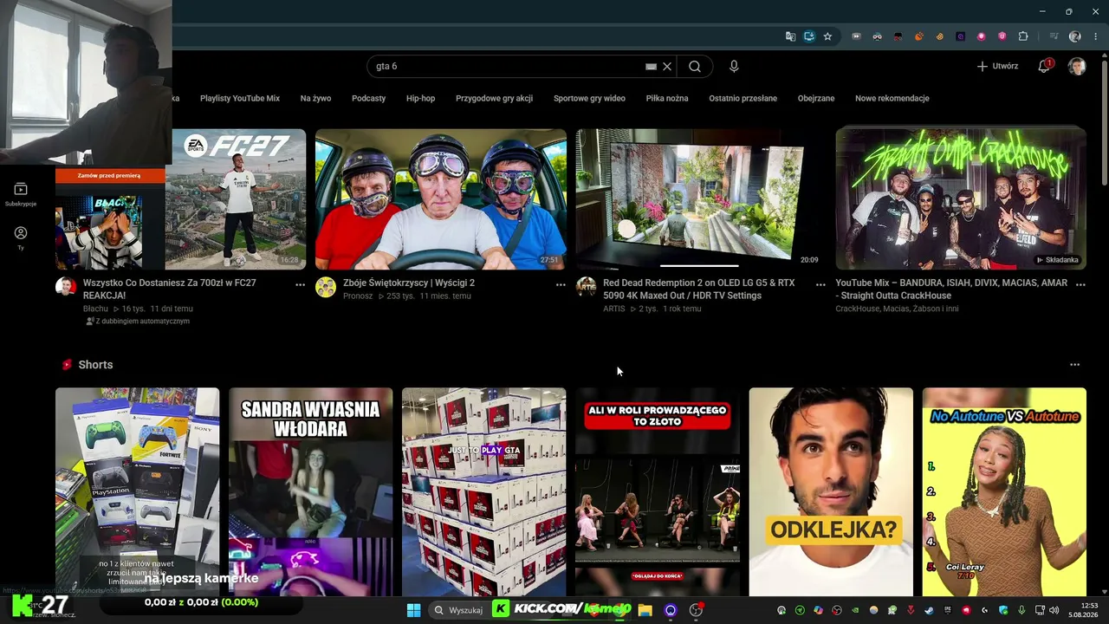Open Steam from the system tray
1109x624 pixels.
click(929, 610)
